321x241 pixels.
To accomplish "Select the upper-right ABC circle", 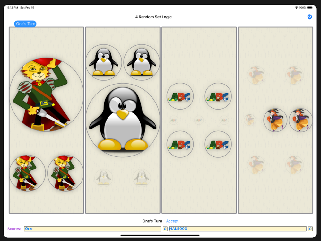I will click(218, 96).
